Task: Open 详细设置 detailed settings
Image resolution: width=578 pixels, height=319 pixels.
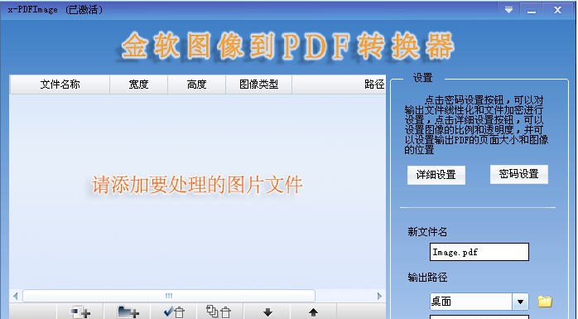Action: coord(436,175)
